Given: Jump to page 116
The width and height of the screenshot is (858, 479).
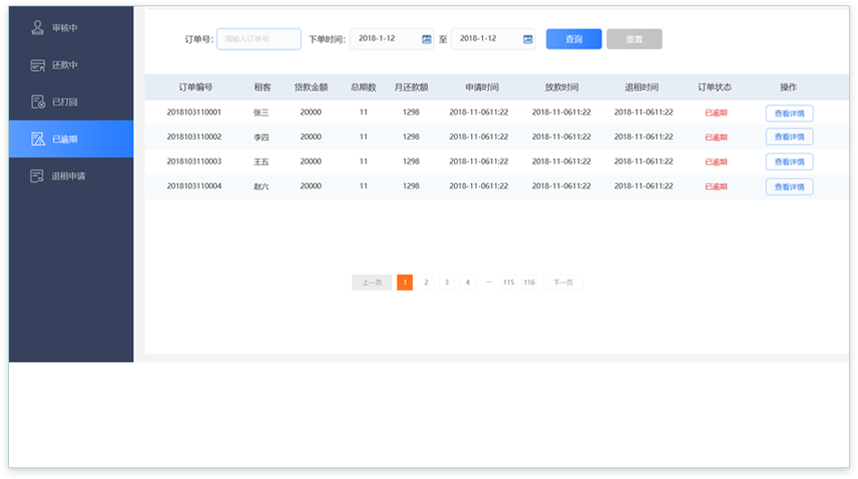Looking at the screenshot, I should click(530, 283).
